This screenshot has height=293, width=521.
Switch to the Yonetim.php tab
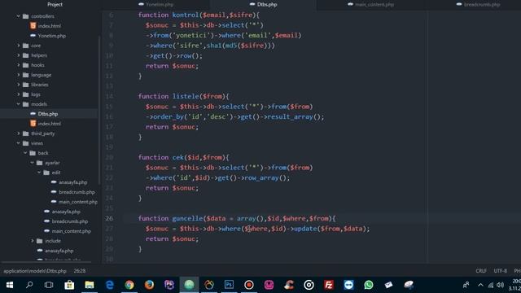click(x=155, y=4)
